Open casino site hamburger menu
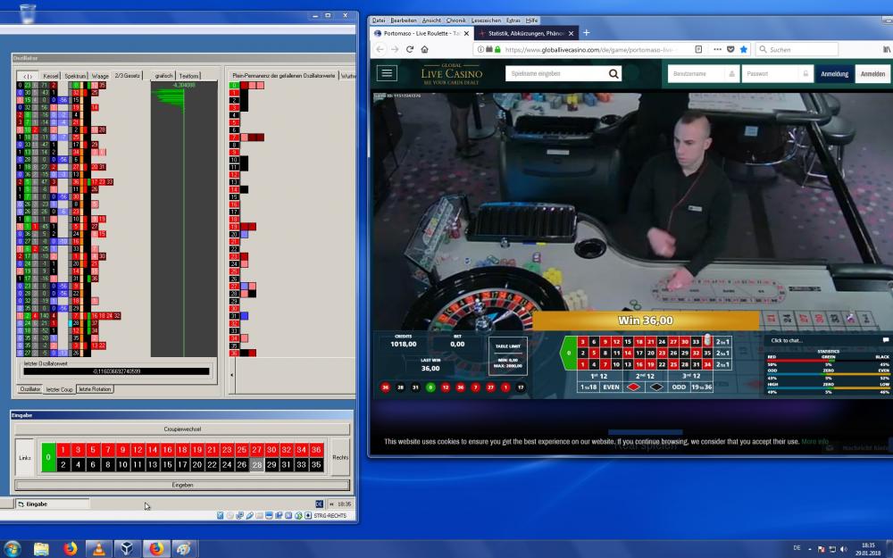This screenshot has width=893, height=558. pyautogui.click(x=387, y=73)
